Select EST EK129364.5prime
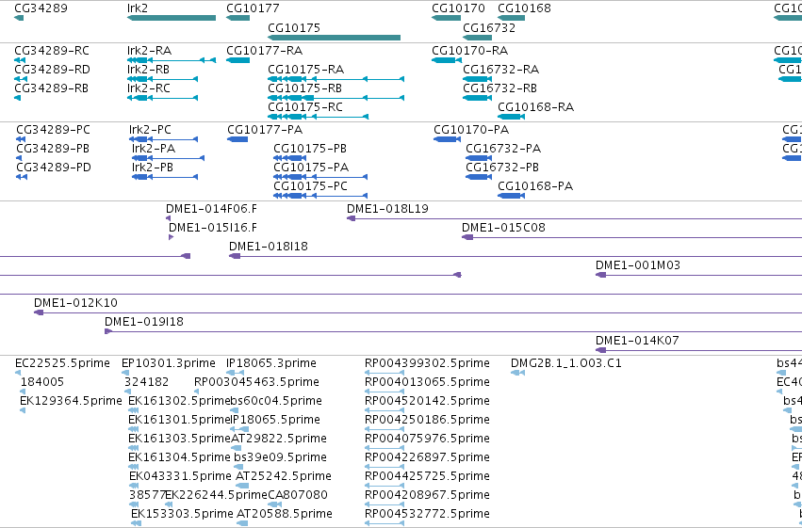The width and height of the screenshot is (802, 528). (23, 411)
